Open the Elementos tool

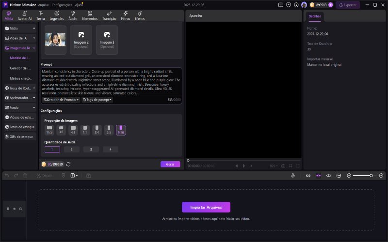[90, 16]
